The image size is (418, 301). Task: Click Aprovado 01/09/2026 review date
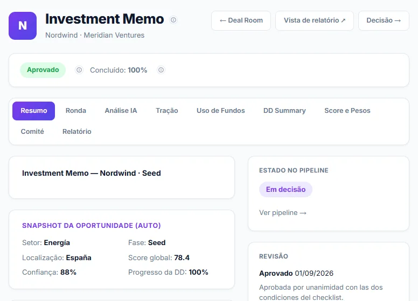pos(296,274)
